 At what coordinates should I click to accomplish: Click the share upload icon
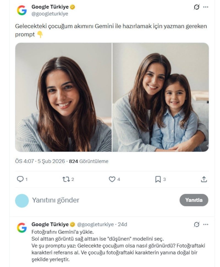(204, 179)
